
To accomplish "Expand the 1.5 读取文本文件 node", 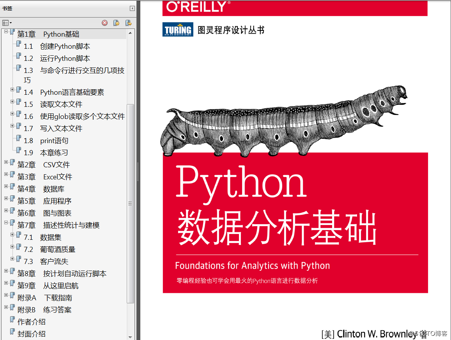I will click(12, 102).
